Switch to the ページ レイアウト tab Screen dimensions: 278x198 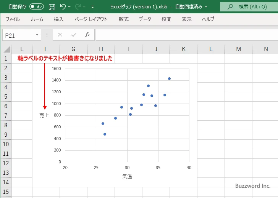click(x=91, y=19)
